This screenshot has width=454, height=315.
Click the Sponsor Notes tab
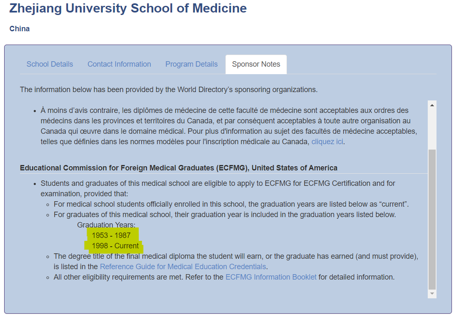pos(256,64)
